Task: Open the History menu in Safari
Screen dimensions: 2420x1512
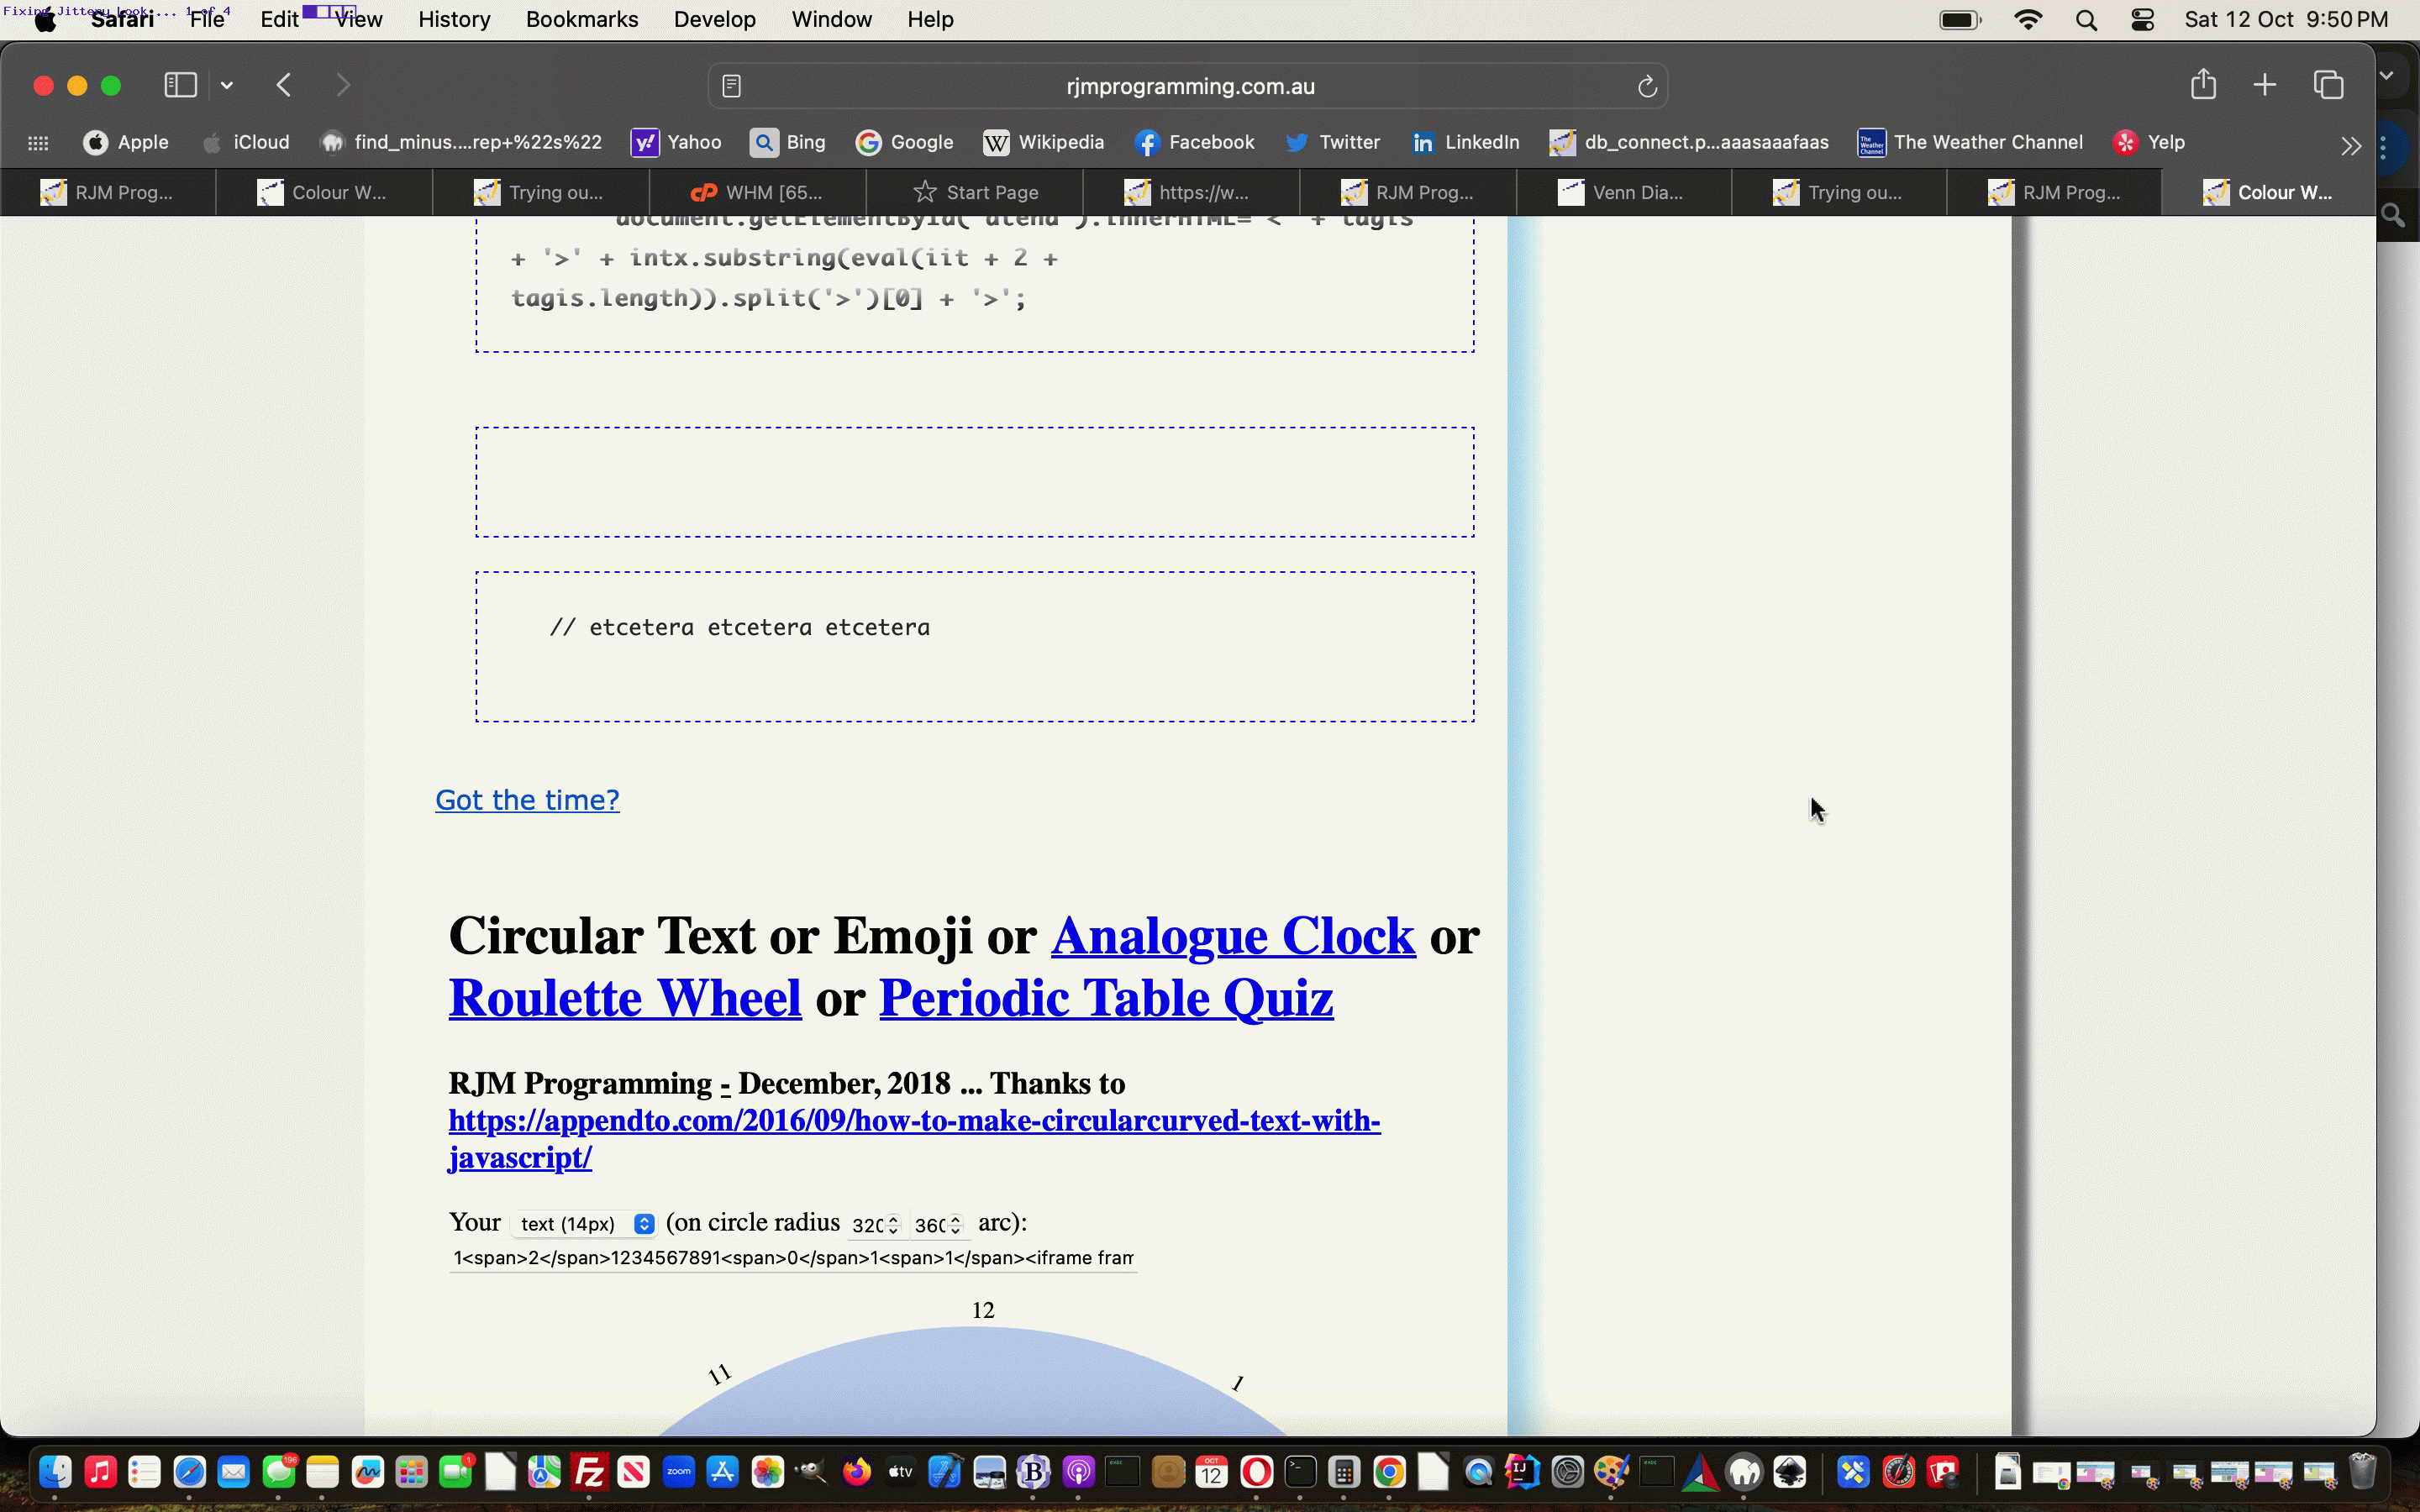Action: pos(455,19)
